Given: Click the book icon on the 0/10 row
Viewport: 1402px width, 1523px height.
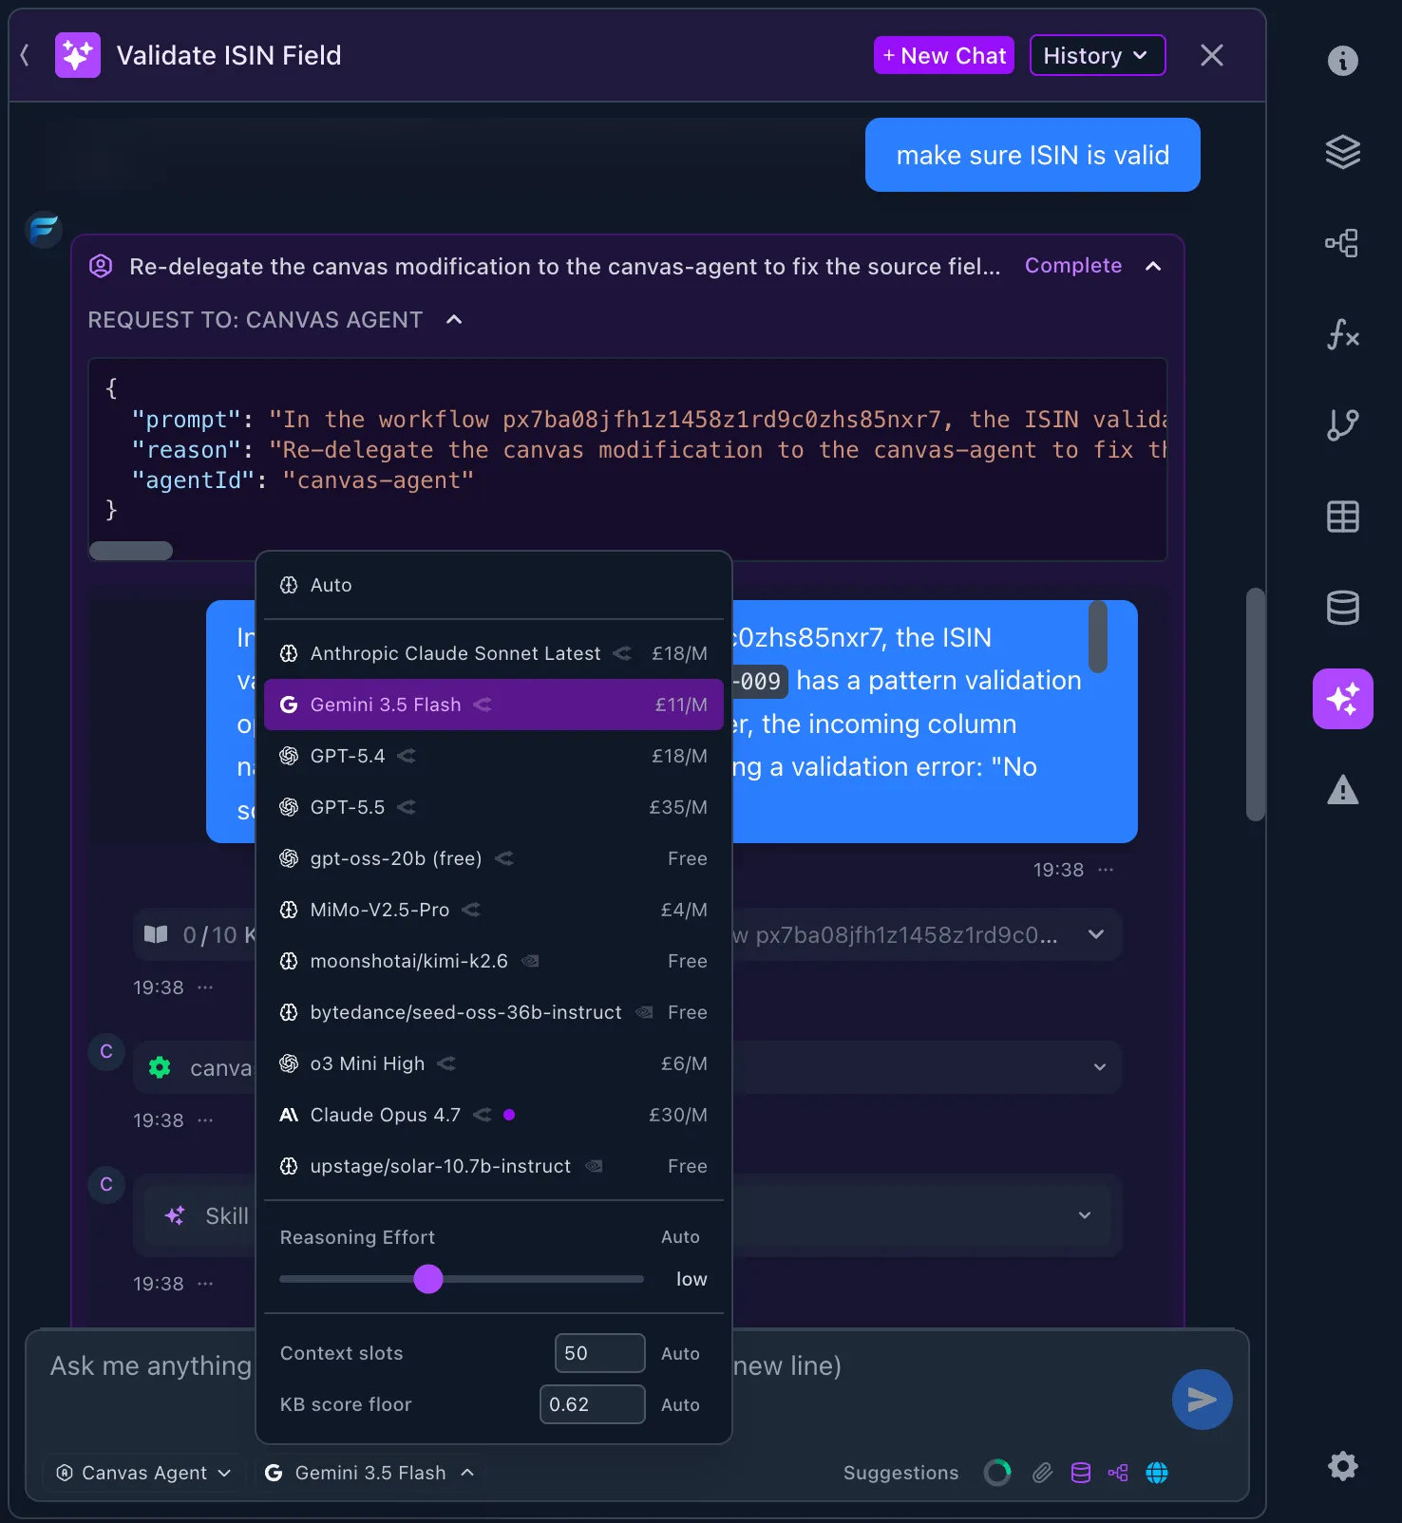Looking at the screenshot, I should (156, 934).
